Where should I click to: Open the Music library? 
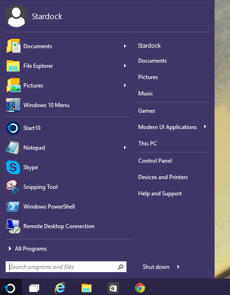point(146,94)
